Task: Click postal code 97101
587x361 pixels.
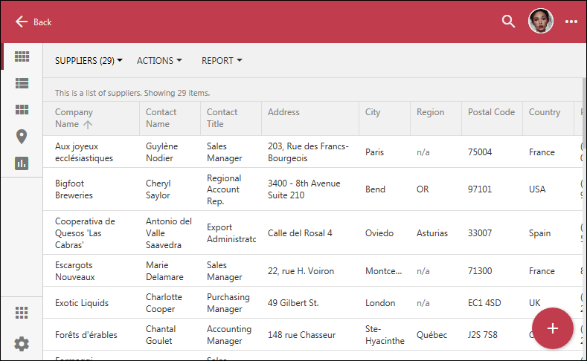Action: point(480,189)
